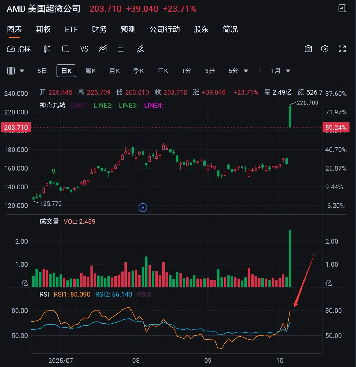Click the tallest green volume bar
Screen dimensions: 356x367
(x=290, y=258)
